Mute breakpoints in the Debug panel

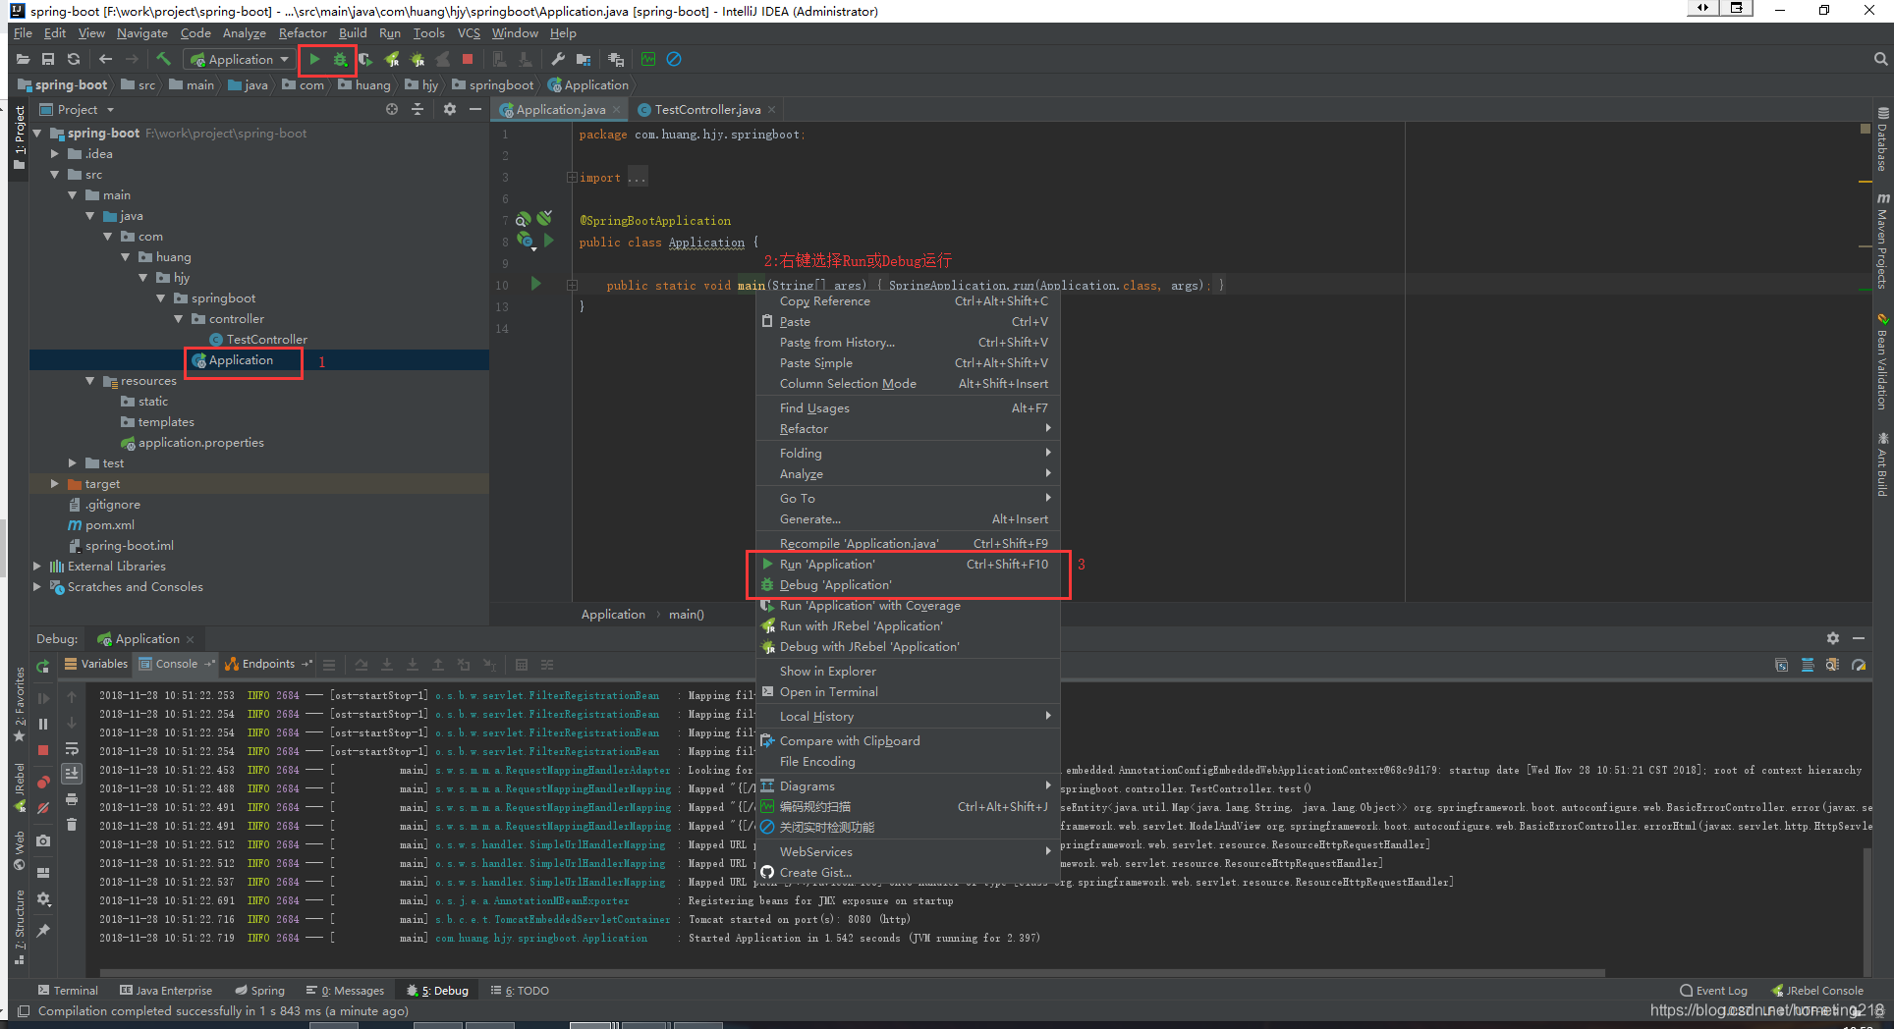43,808
